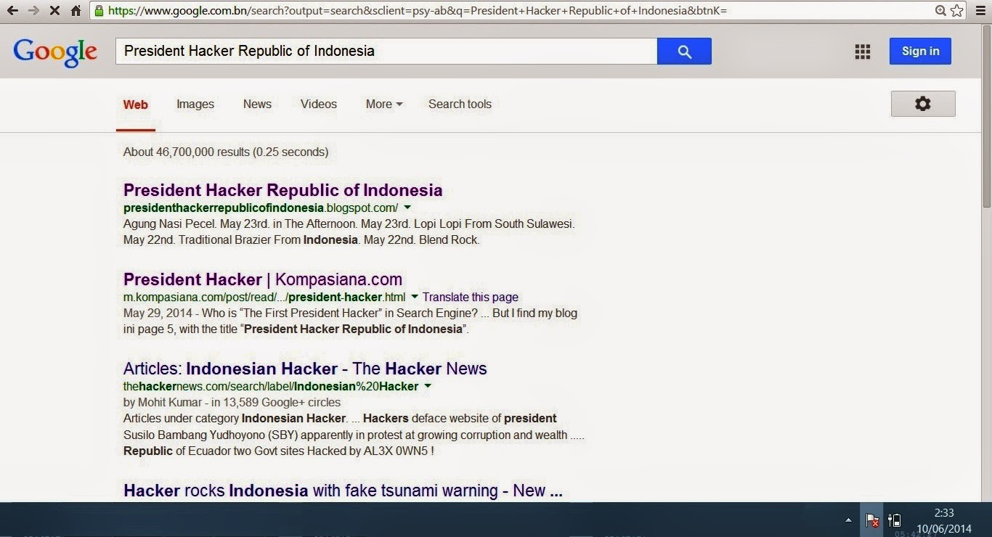The width and height of the screenshot is (992, 537).
Task: Open Google apps grid
Action: [x=863, y=52]
